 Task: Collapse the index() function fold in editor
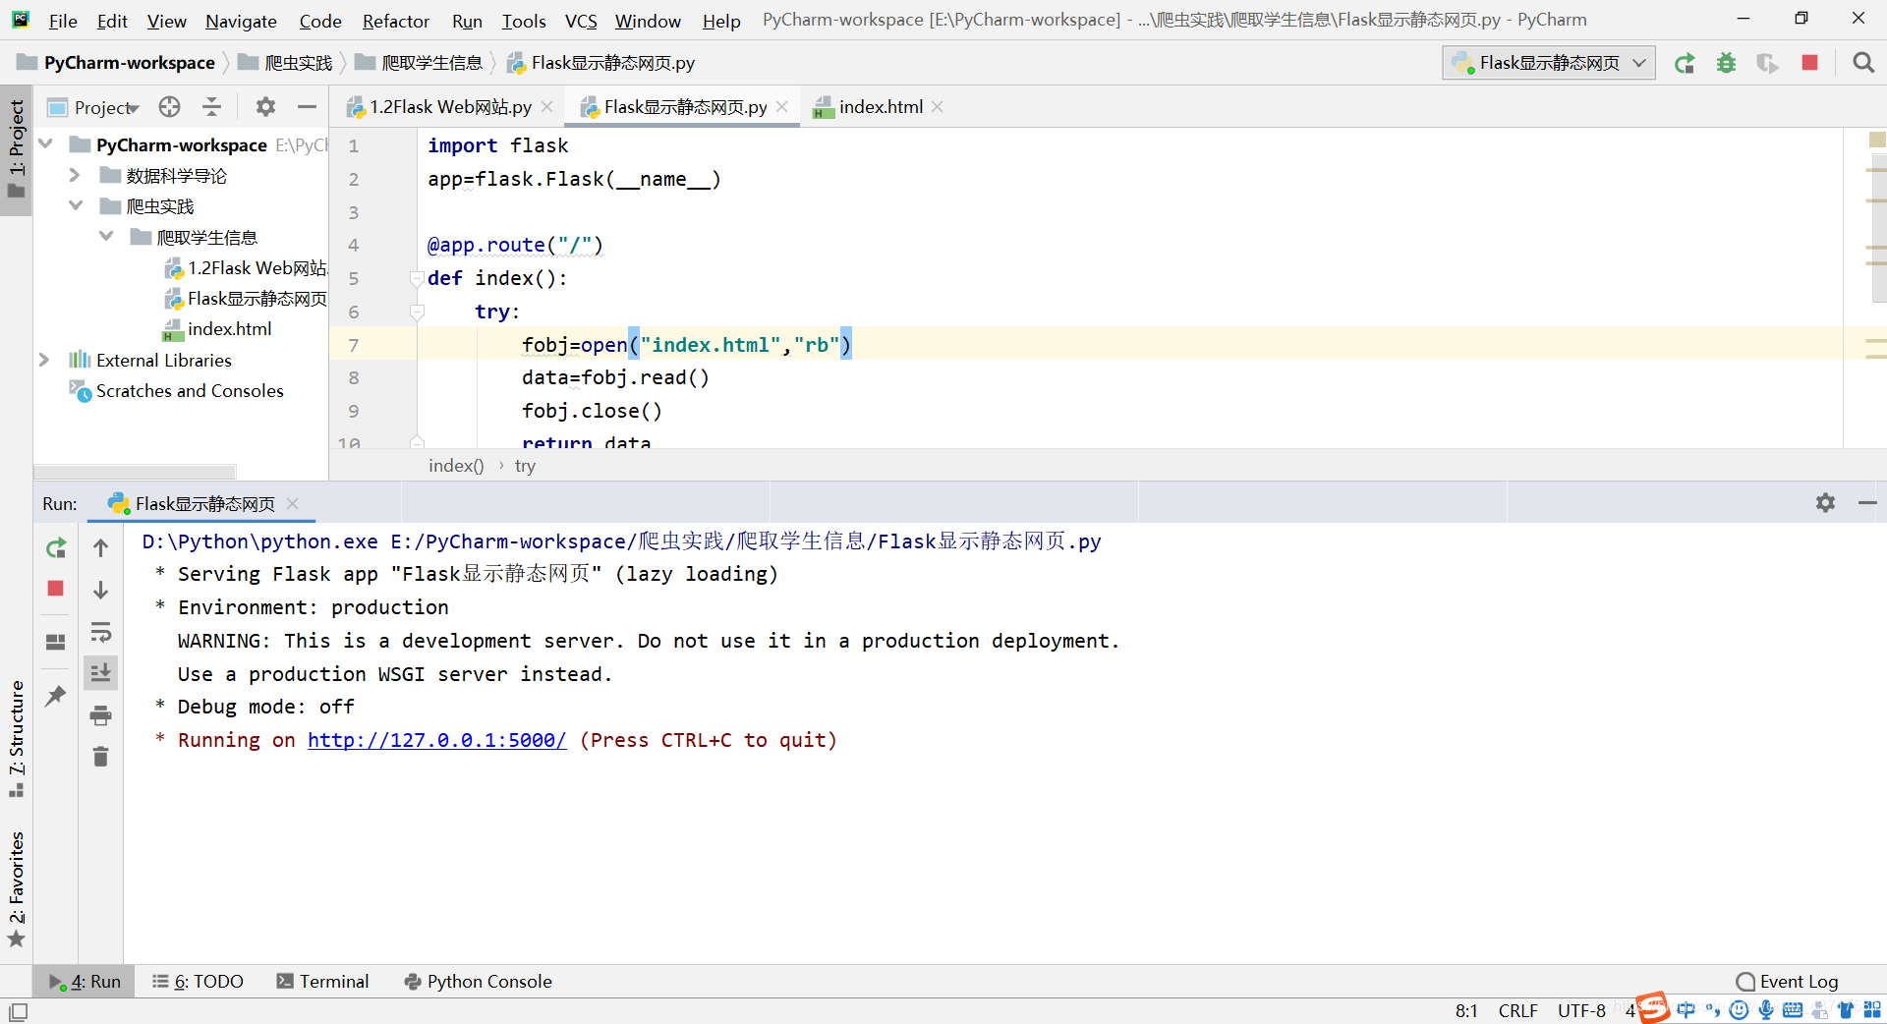pyautogui.click(x=418, y=278)
